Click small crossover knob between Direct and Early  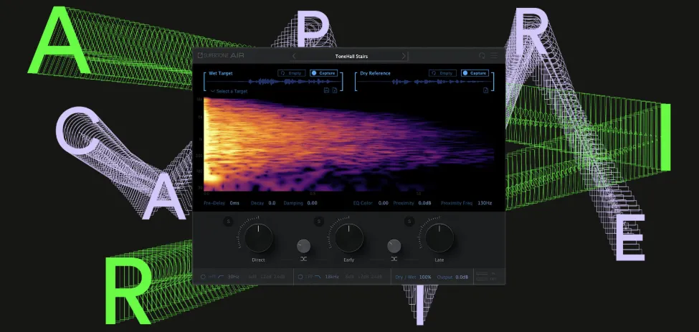point(303,245)
